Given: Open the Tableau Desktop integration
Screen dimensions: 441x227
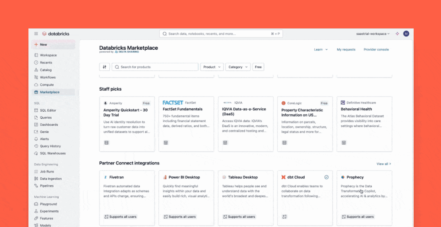Looking at the screenshot, I should pos(246,198).
